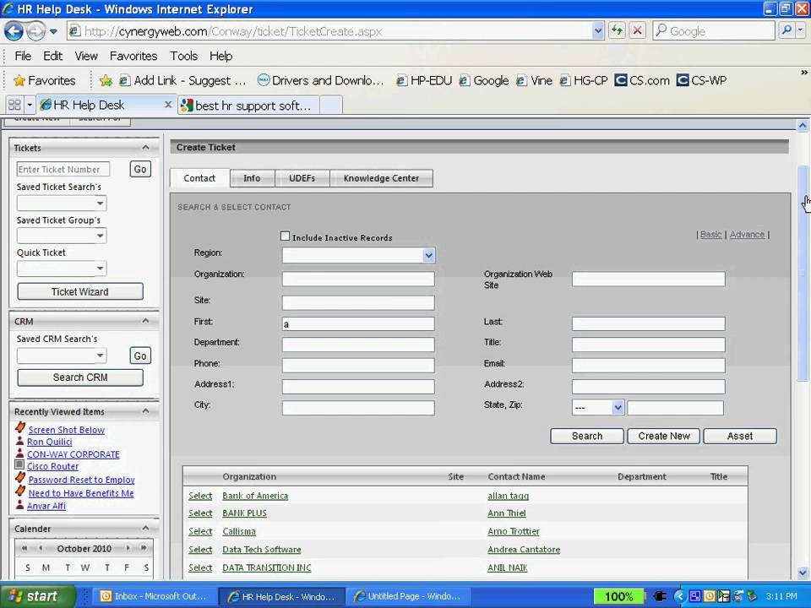This screenshot has width=811, height=608.
Task: Open the CS.com favorites link
Action: tap(642, 81)
